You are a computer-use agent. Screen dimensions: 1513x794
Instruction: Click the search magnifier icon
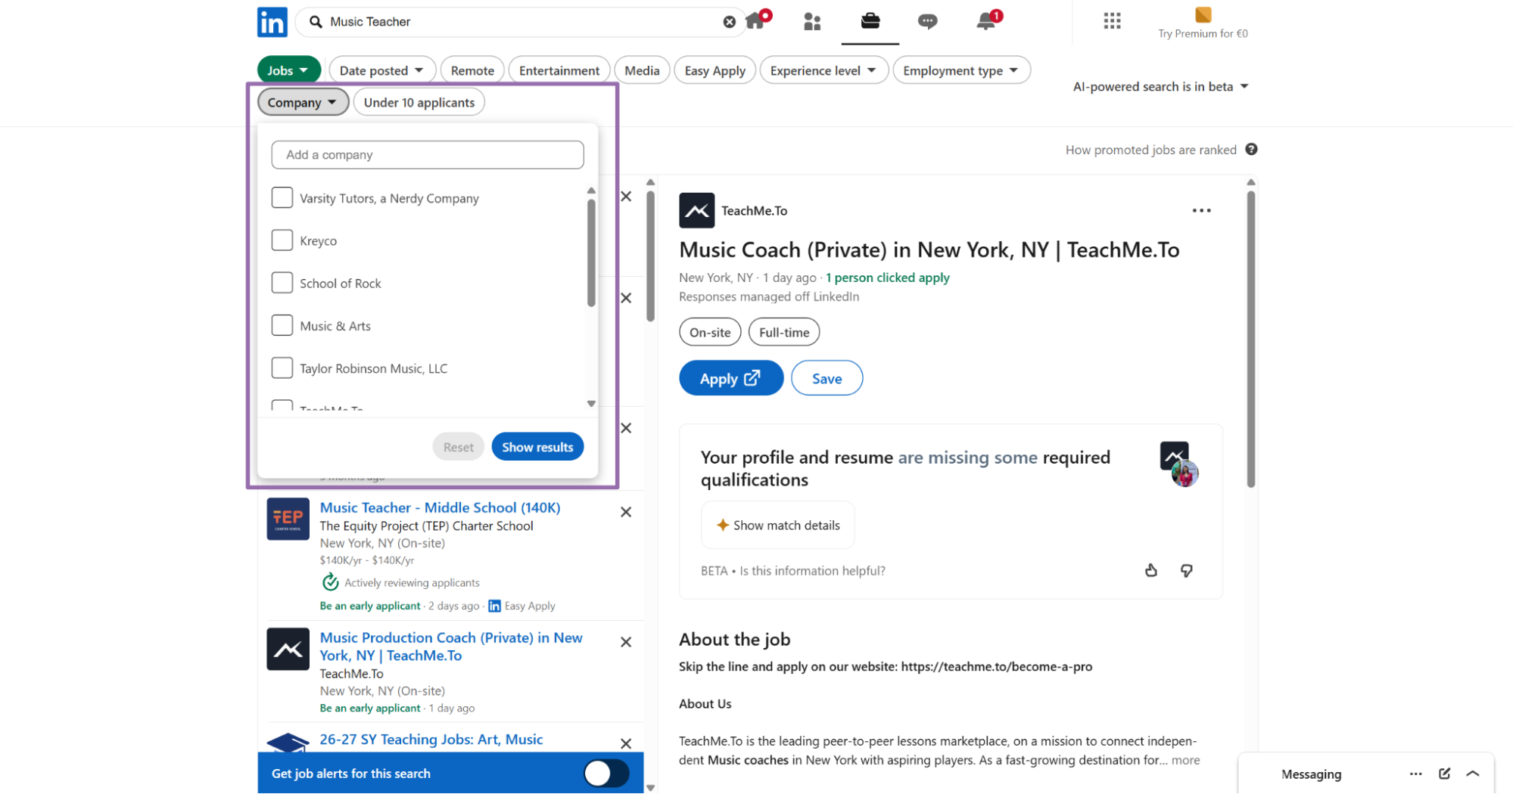pyautogui.click(x=316, y=22)
